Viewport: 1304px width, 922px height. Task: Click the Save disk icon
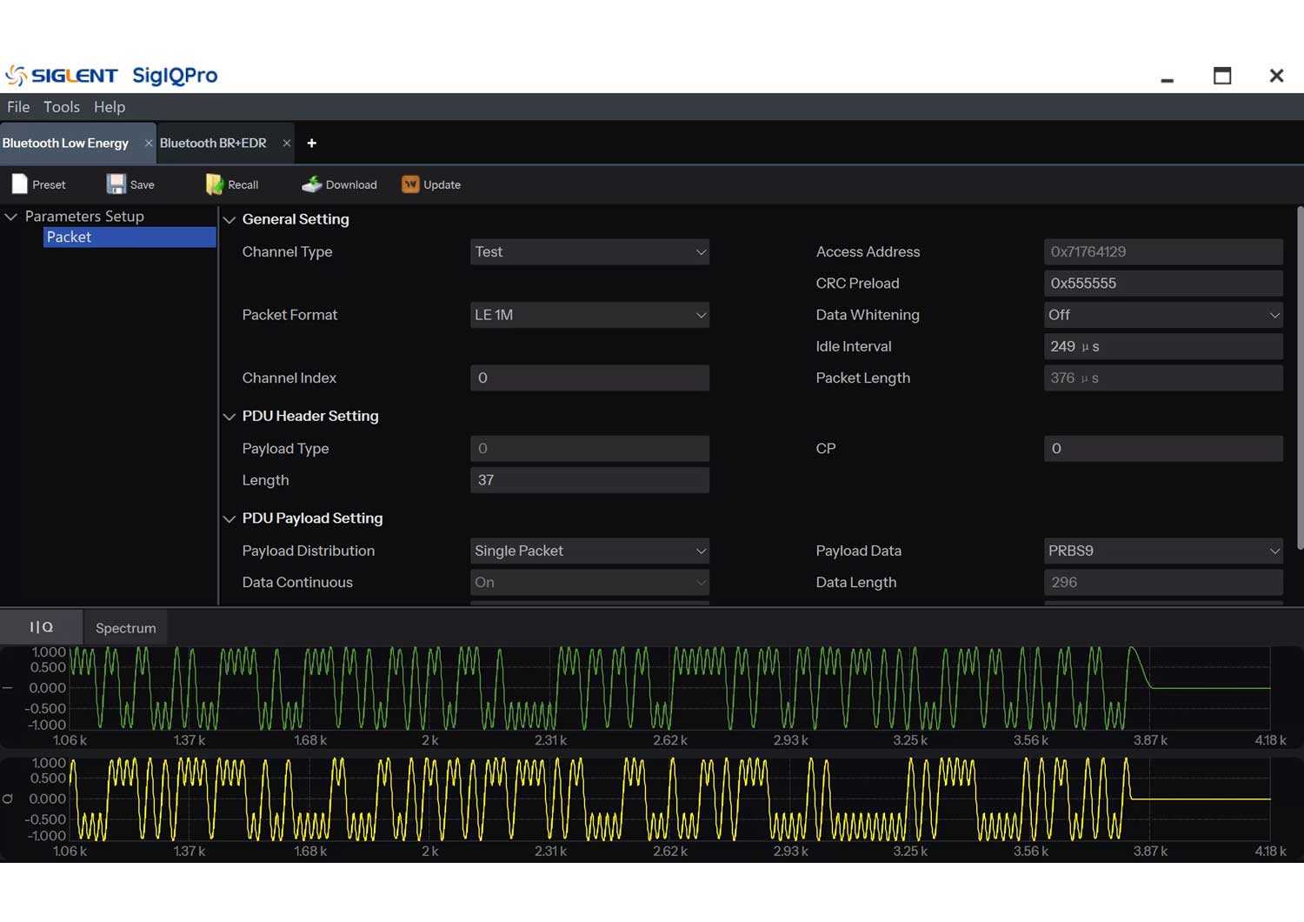116,184
